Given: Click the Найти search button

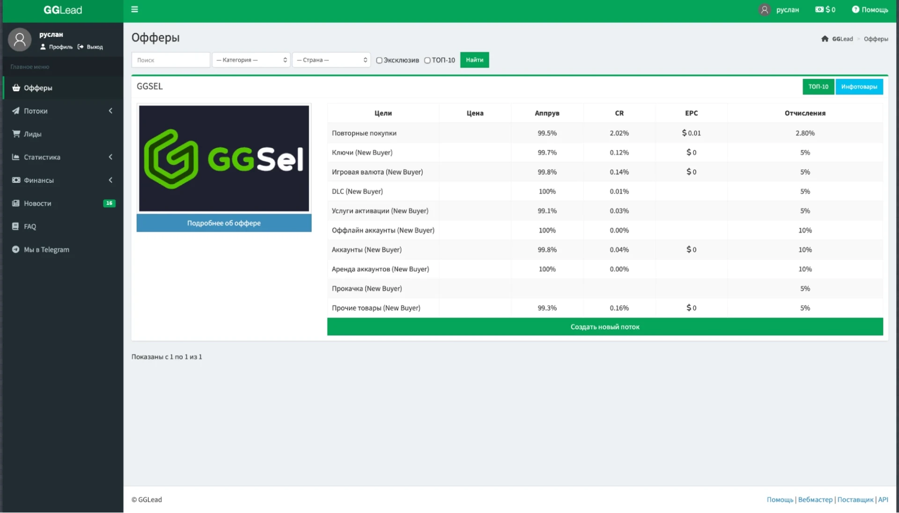Looking at the screenshot, I should [474, 60].
